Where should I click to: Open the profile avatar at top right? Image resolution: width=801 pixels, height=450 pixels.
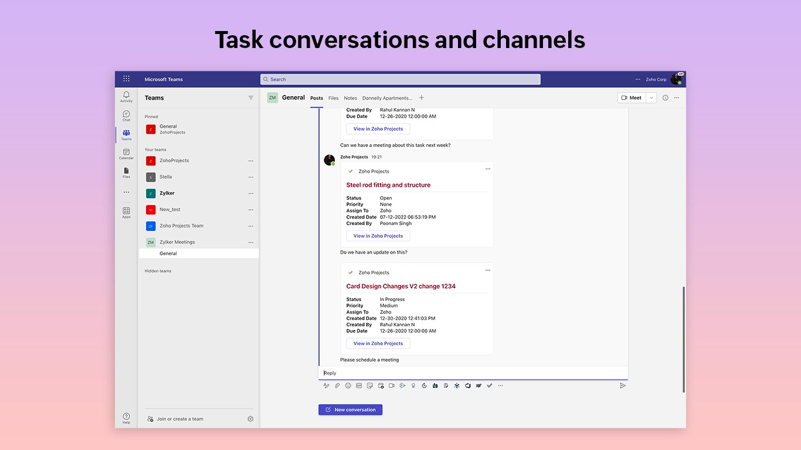point(676,79)
